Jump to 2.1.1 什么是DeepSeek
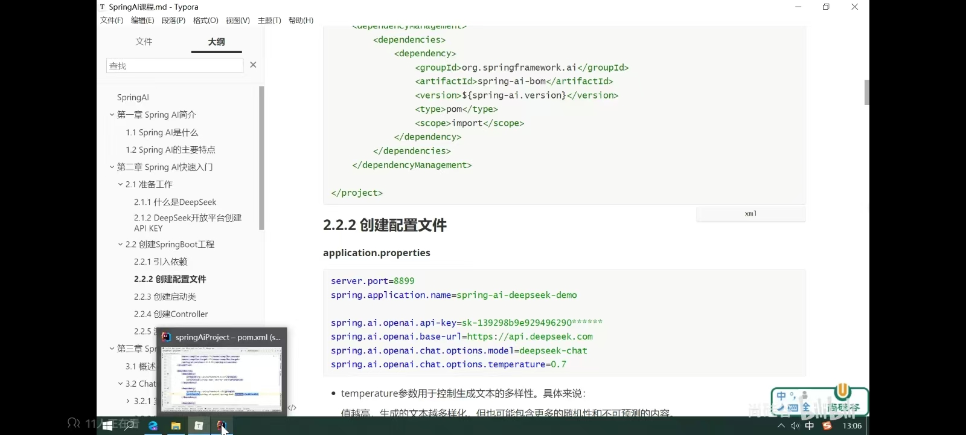 [x=175, y=202]
